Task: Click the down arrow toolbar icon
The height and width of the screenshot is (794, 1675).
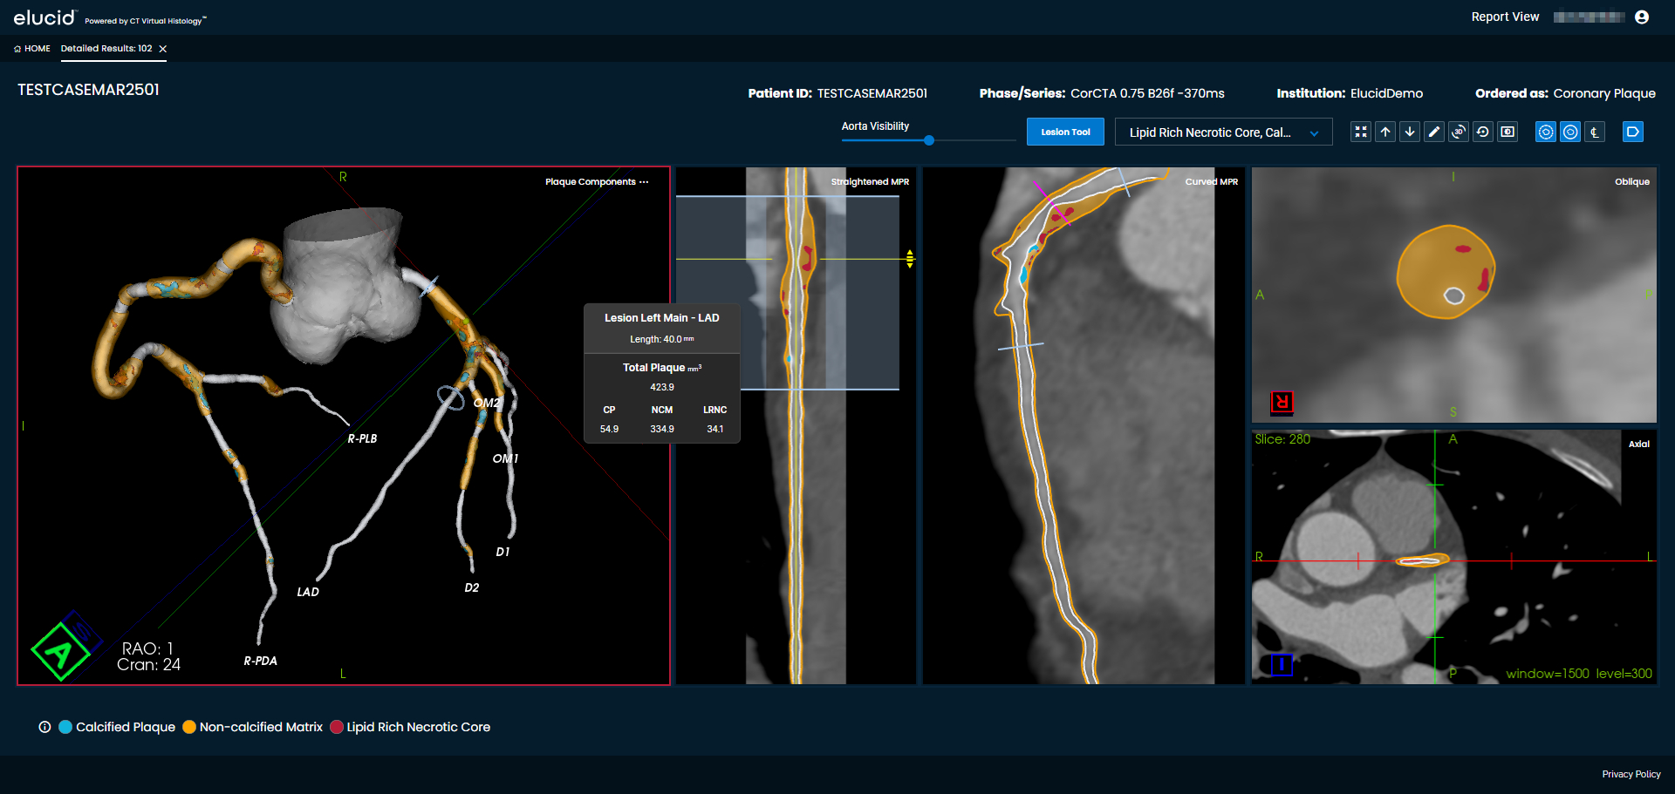Action: [1410, 132]
